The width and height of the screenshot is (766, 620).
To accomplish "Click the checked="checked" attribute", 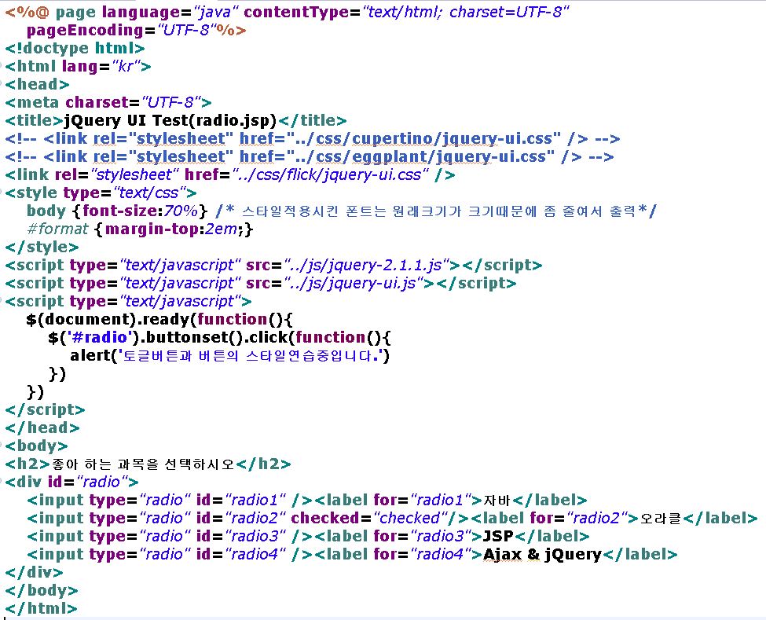I will pos(370,519).
